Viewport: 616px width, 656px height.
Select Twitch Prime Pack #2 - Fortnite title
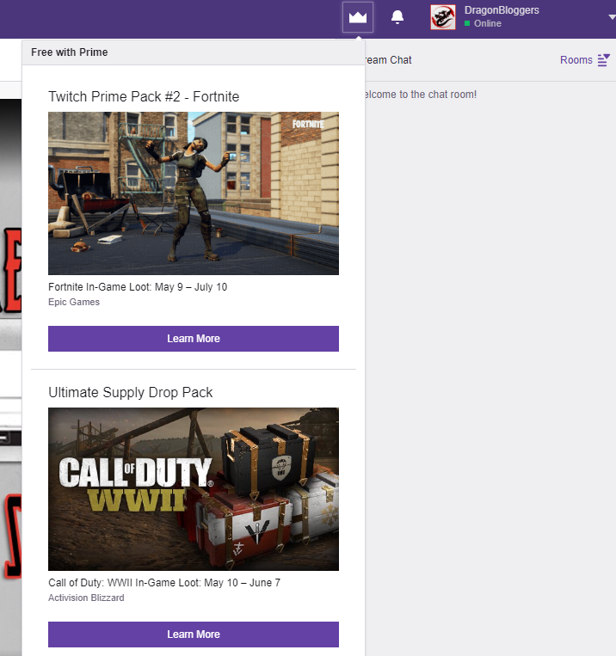click(x=144, y=96)
